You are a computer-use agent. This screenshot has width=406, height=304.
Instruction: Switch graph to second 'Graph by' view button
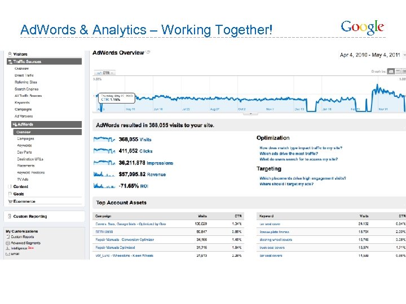[x=397, y=71]
